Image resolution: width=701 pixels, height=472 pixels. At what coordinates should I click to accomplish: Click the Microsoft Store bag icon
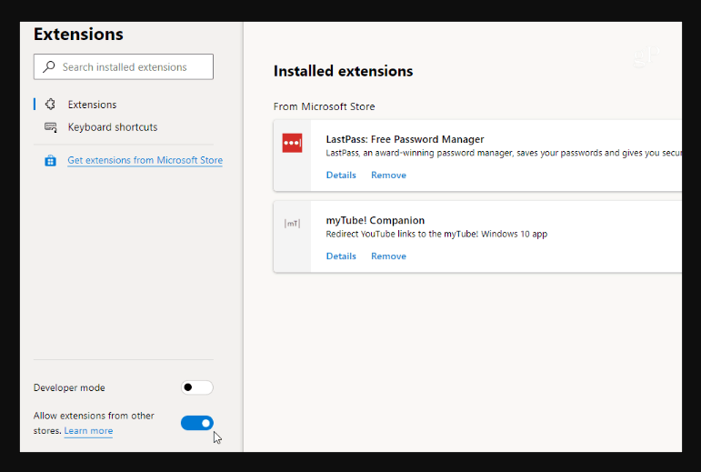coord(51,160)
